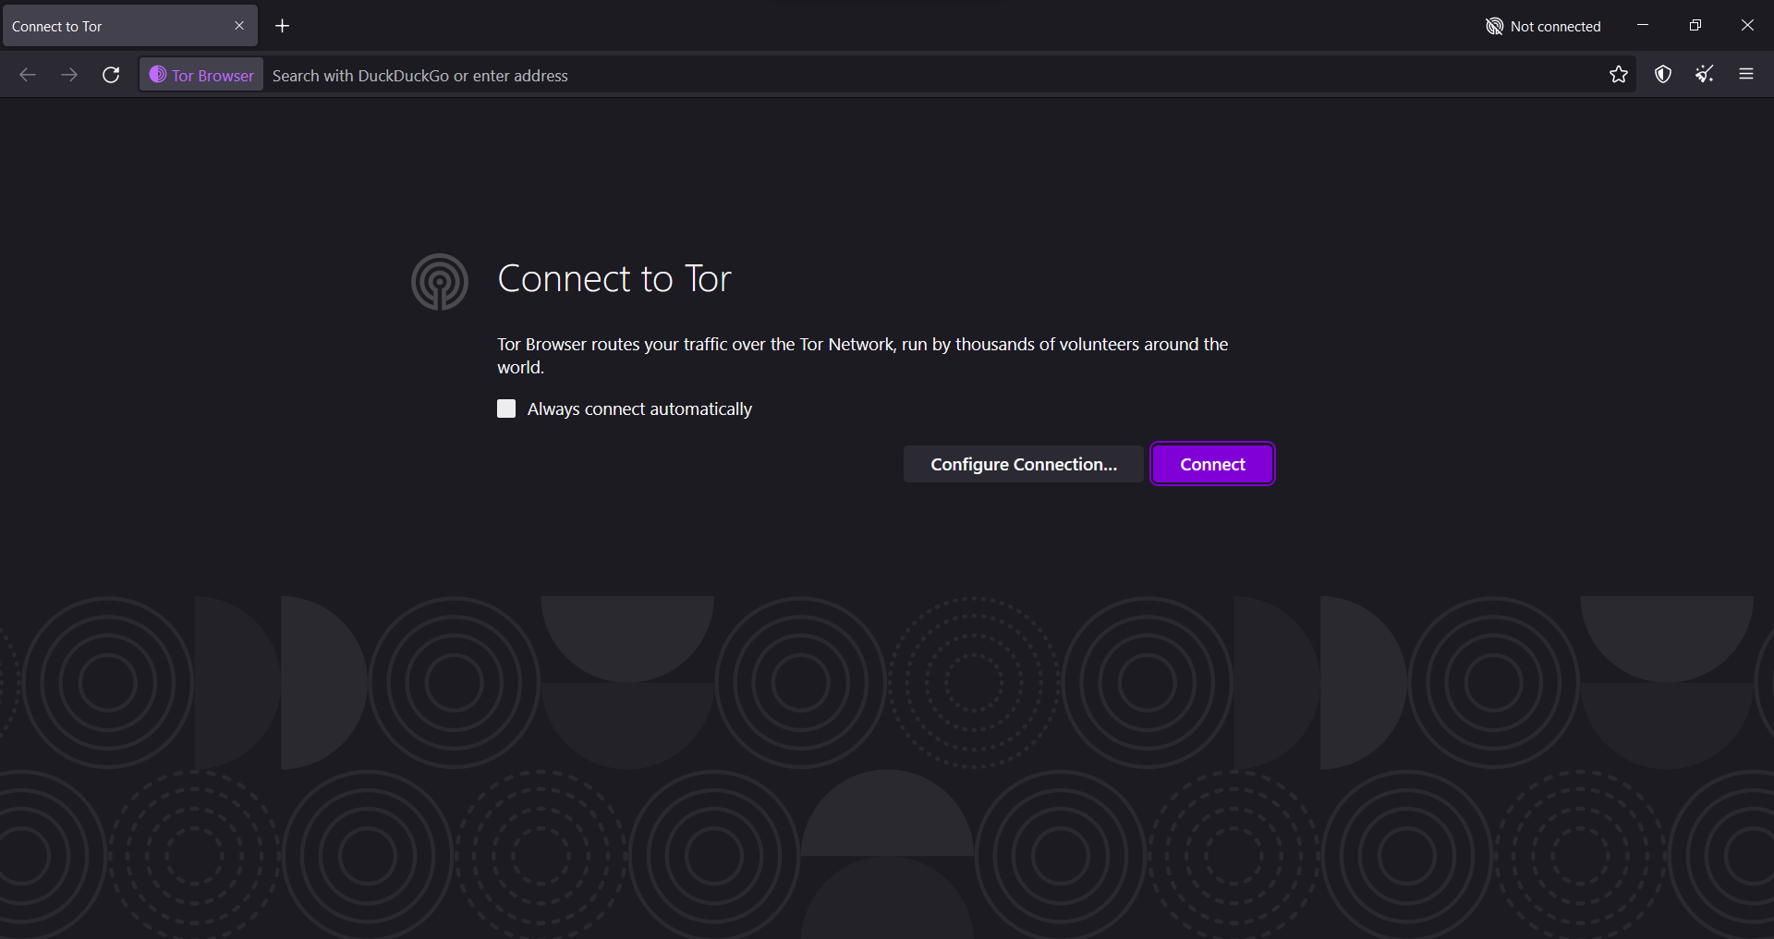This screenshot has height=939, width=1774.
Task: Bookmark this page with star icon
Action: pos(1618,75)
